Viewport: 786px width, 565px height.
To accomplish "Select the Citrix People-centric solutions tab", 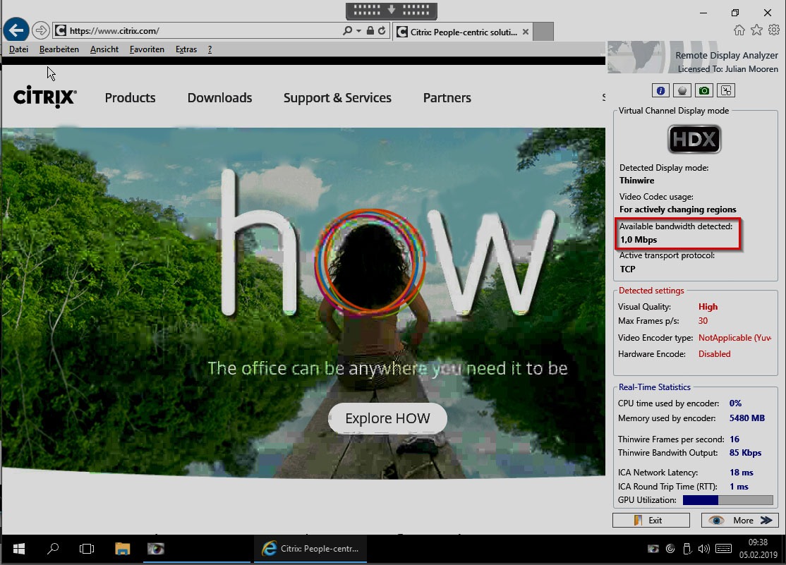I will [461, 32].
